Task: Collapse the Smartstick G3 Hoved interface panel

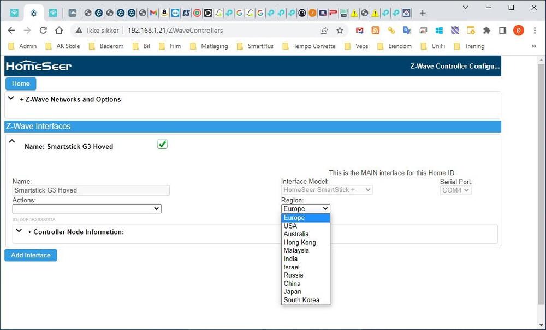Action: pyautogui.click(x=12, y=141)
